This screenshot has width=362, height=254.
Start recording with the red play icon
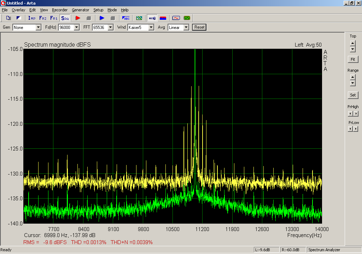78,18
